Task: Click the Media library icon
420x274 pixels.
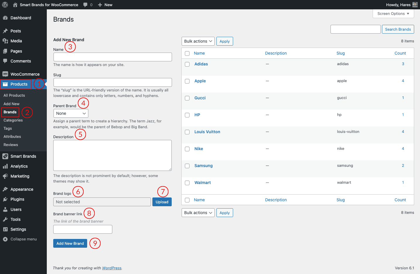Action: pos(5,41)
